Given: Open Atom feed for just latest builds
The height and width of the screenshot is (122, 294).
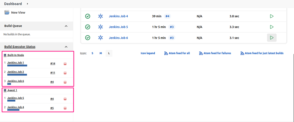Looking at the screenshot, I should (x=264, y=53).
